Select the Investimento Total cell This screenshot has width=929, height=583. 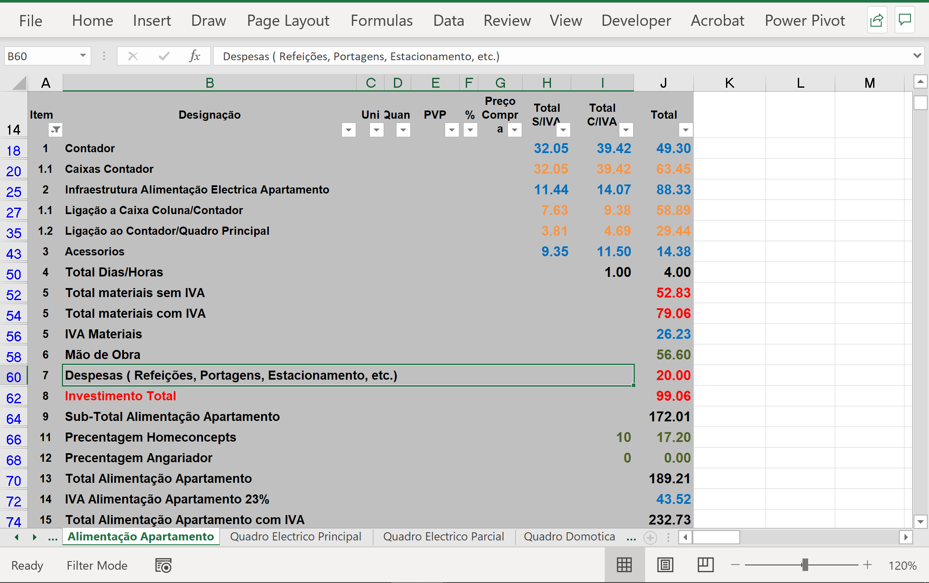[x=120, y=396]
